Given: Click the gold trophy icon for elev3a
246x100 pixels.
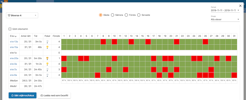Looking at the screenshot, I should 47,64.
